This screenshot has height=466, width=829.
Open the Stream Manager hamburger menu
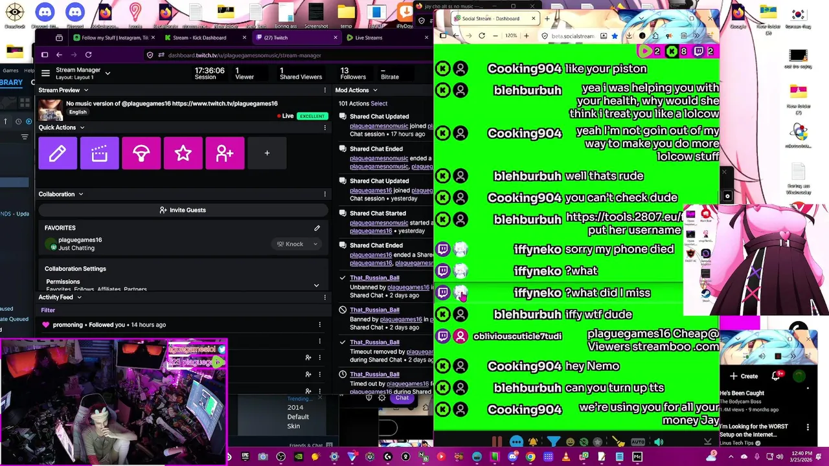click(45, 73)
